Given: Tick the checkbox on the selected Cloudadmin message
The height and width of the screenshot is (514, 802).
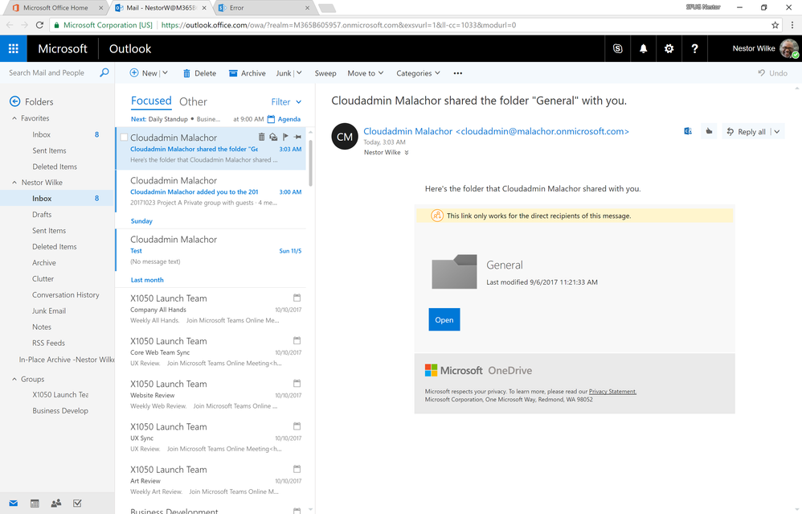Looking at the screenshot, I should pos(124,138).
